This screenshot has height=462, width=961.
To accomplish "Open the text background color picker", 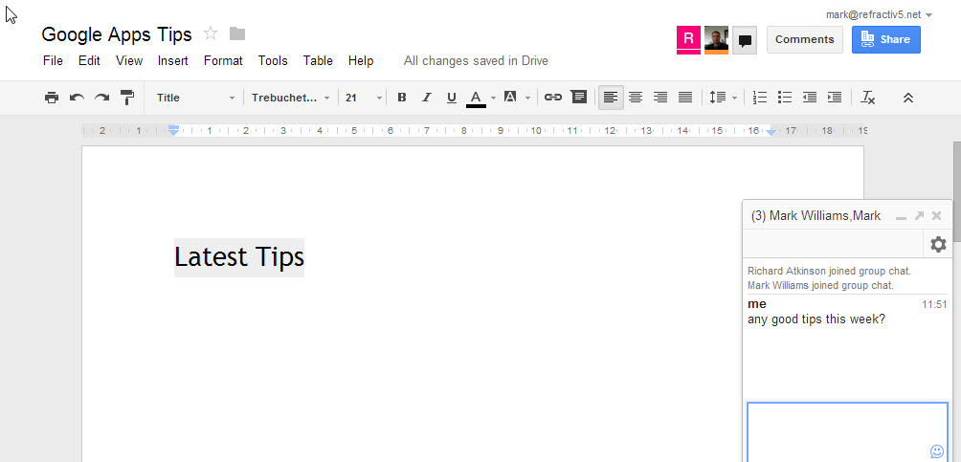I will point(510,97).
